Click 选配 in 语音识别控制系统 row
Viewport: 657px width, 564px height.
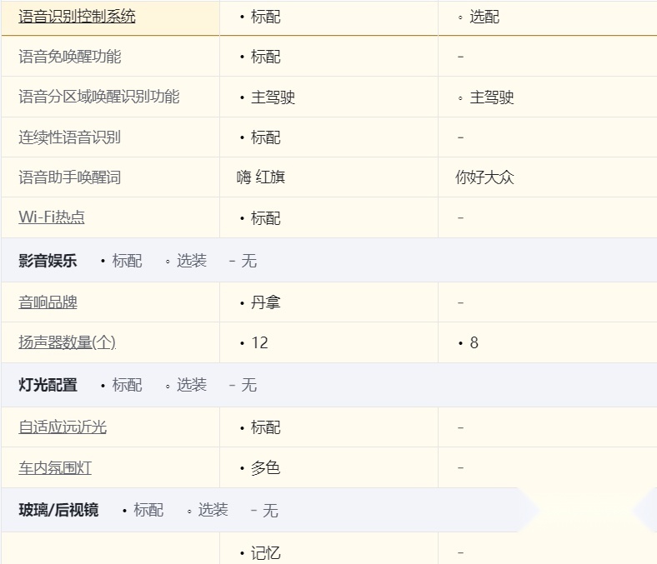pos(484,17)
